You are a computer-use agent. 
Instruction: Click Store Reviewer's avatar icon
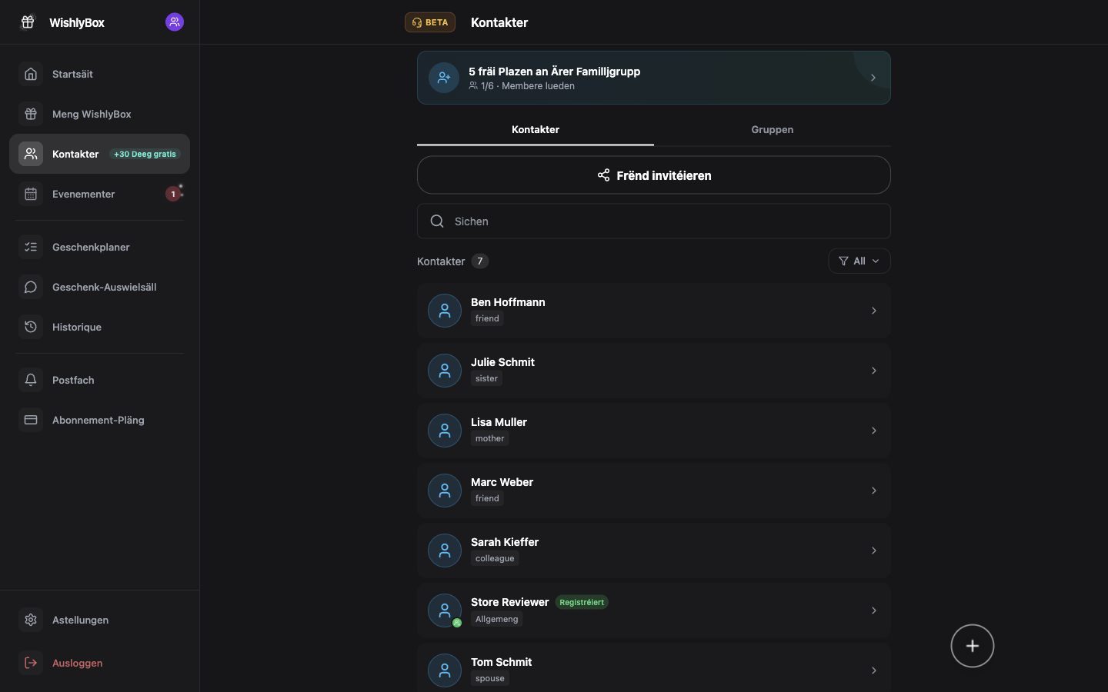(x=445, y=610)
